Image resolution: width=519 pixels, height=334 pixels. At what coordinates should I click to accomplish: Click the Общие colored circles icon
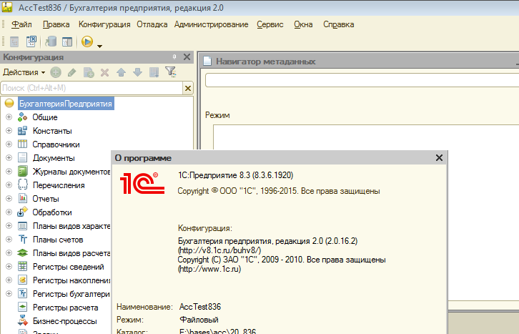pos(22,117)
